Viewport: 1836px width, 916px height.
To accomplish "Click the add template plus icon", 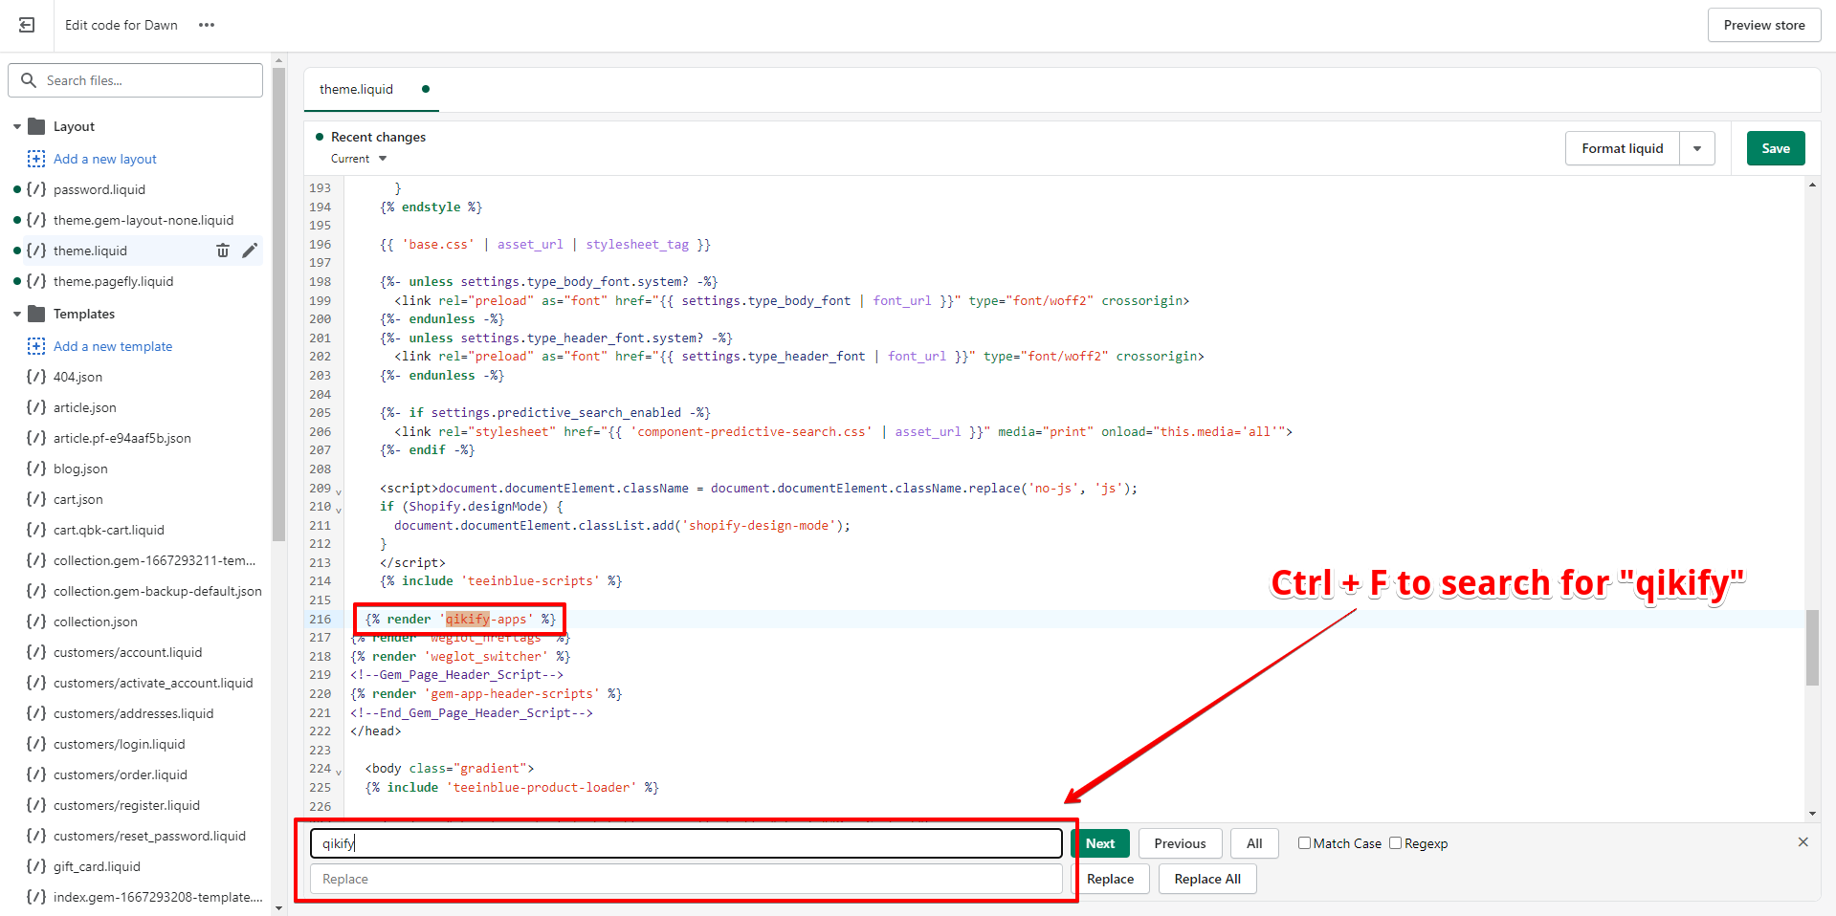I will coord(36,346).
